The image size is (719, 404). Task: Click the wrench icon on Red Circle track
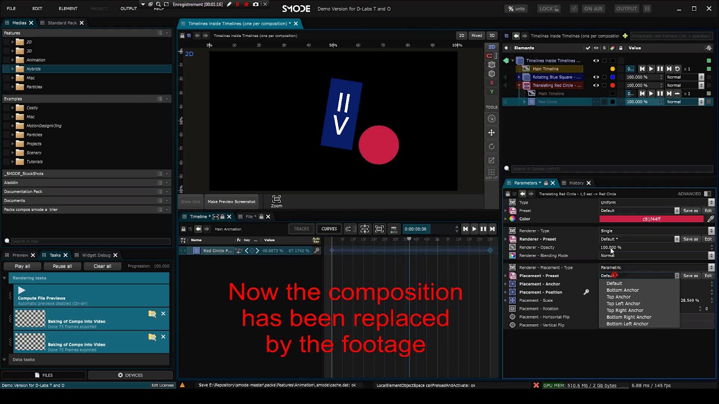click(x=317, y=251)
